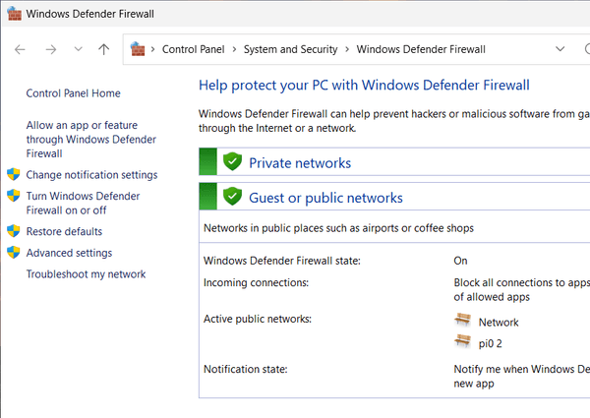Open the Control Panel Home link
Image resolution: width=590 pixels, height=418 pixels.
coord(73,93)
